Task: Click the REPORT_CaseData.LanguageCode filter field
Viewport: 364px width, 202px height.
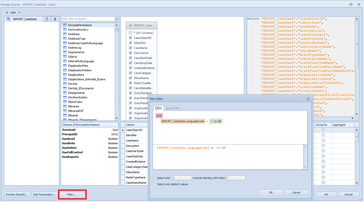Action: coord(183,121)
